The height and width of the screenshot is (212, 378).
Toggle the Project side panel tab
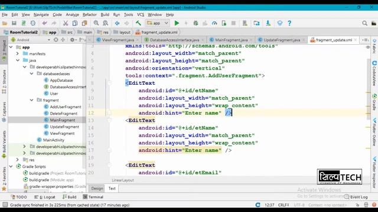click(x=4, y=51)
